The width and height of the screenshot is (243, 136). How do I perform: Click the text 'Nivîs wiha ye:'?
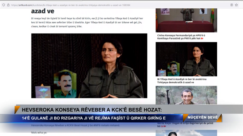(x=39, y=133)
